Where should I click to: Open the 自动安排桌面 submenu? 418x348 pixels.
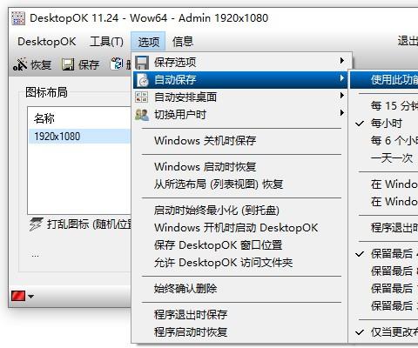pyautogui.click(x=240, y=97)
